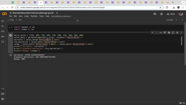This screenshot has width=186, height=105.
Task: Click the Colab logo
Action: point(5,14)
